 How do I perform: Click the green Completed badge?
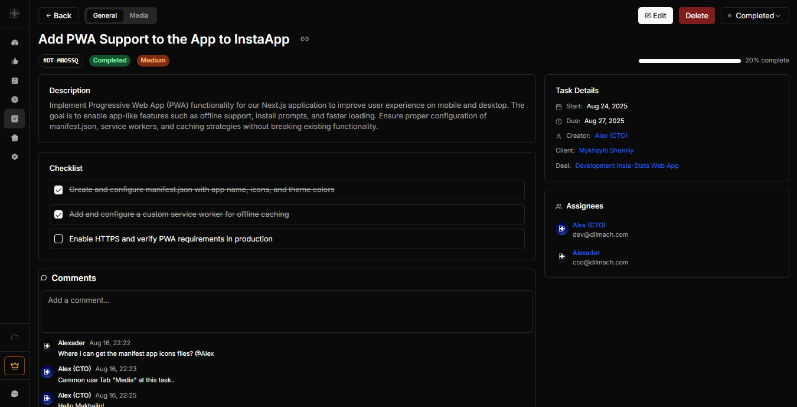(110, 61)
